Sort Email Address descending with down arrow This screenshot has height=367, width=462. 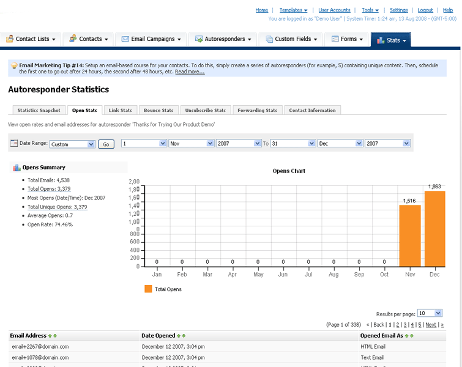[55, 336]
